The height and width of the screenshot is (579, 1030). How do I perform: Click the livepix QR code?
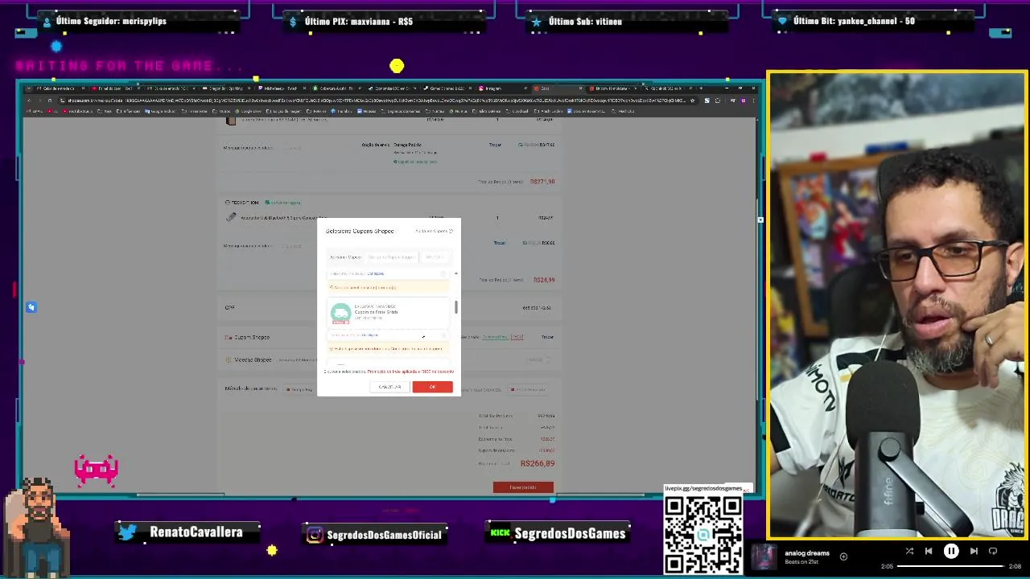click(x=702, y=534)
